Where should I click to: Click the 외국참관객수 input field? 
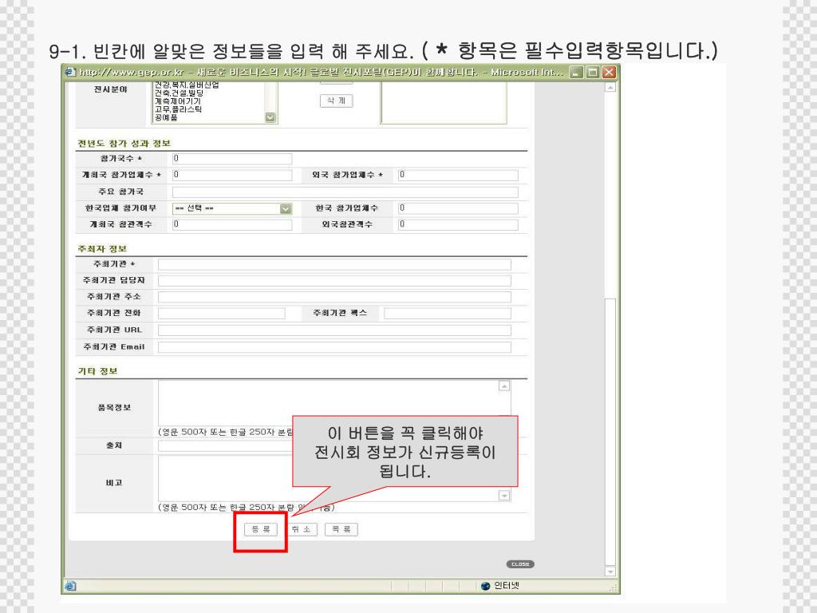pyautogui.click(x=458, y=224)
